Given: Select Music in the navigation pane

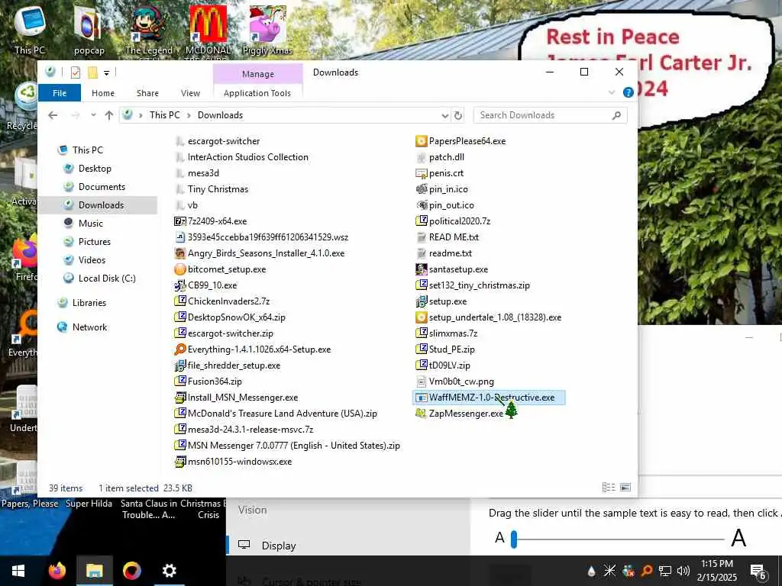Looking at the screenshot, I should coord(90,224).
